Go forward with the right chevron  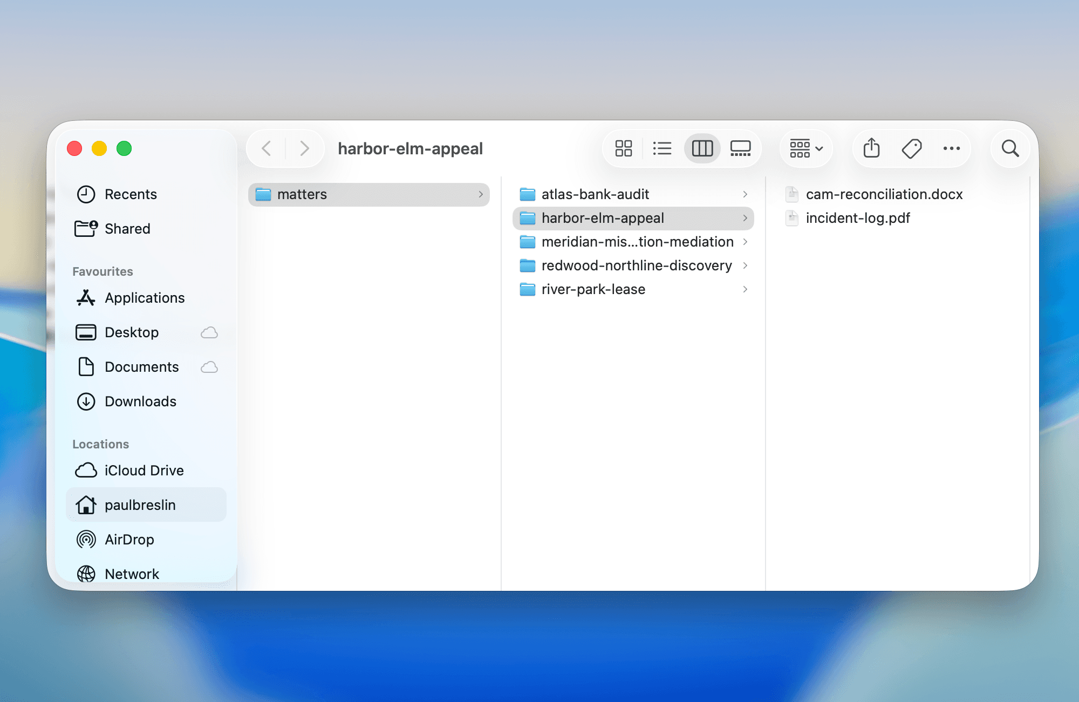(304, 148)
